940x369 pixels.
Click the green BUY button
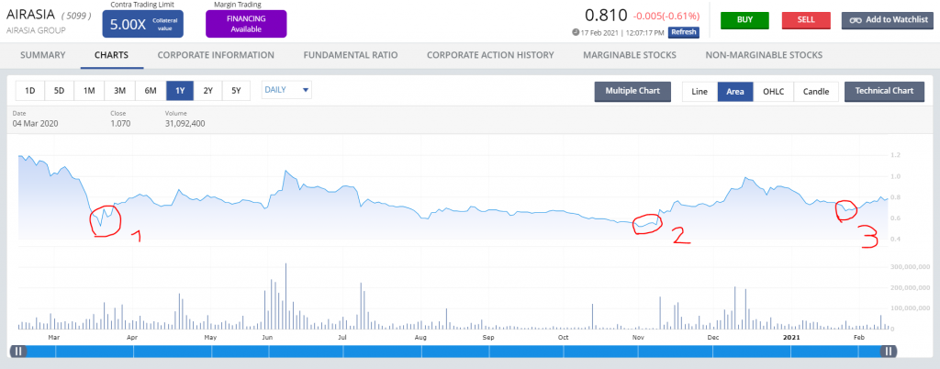click(x=744, y=20)
